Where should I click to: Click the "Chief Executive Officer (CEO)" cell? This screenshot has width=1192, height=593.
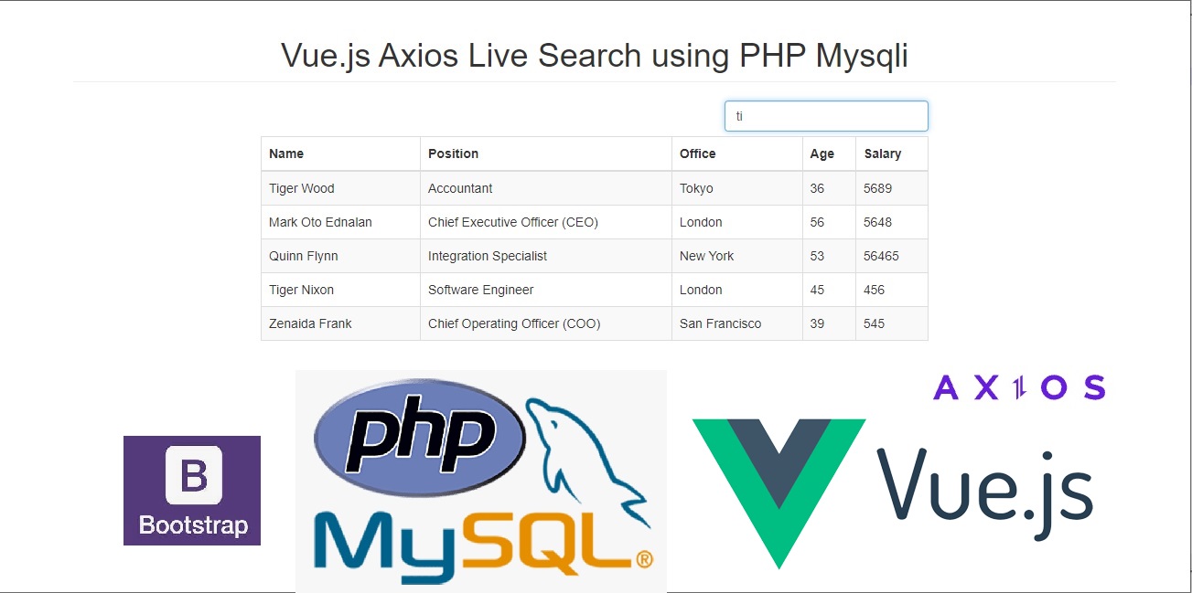click(x=546, y=222)
